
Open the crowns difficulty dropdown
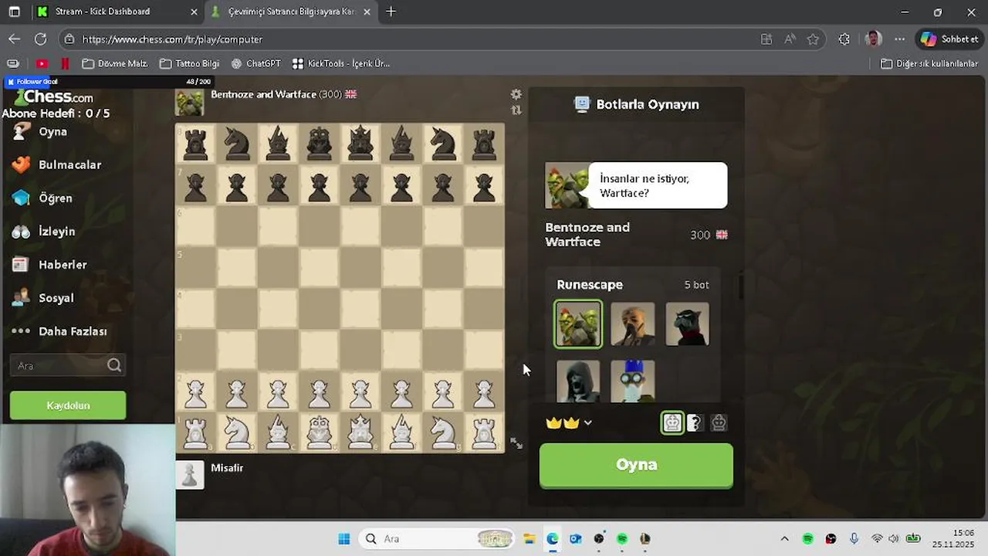pyautogui.click(x=569, y=422)
